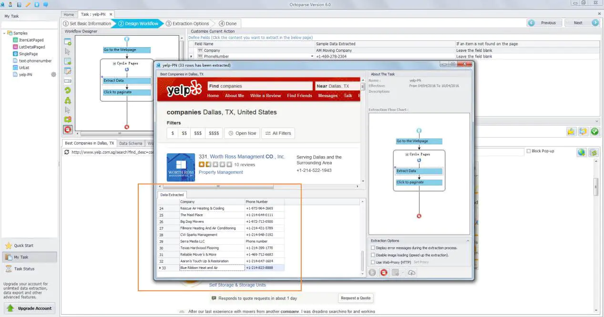Click the download icon in title toolbar

[x=37, y=4]
